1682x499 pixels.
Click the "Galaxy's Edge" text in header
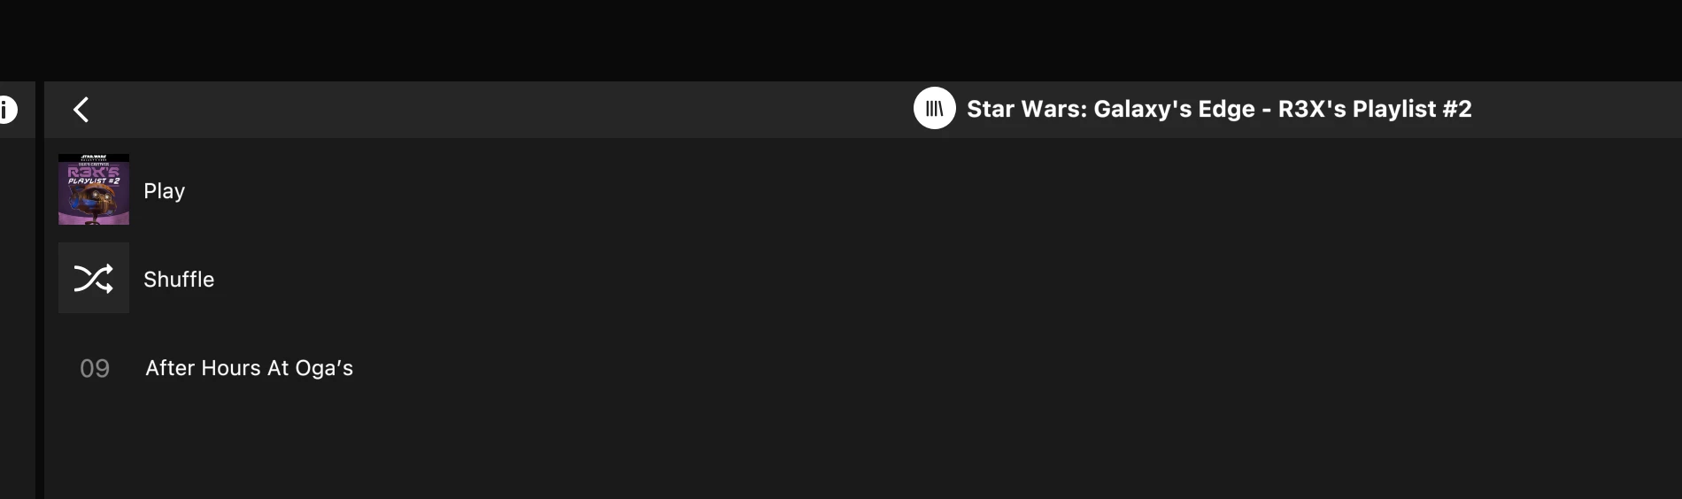1174,109
